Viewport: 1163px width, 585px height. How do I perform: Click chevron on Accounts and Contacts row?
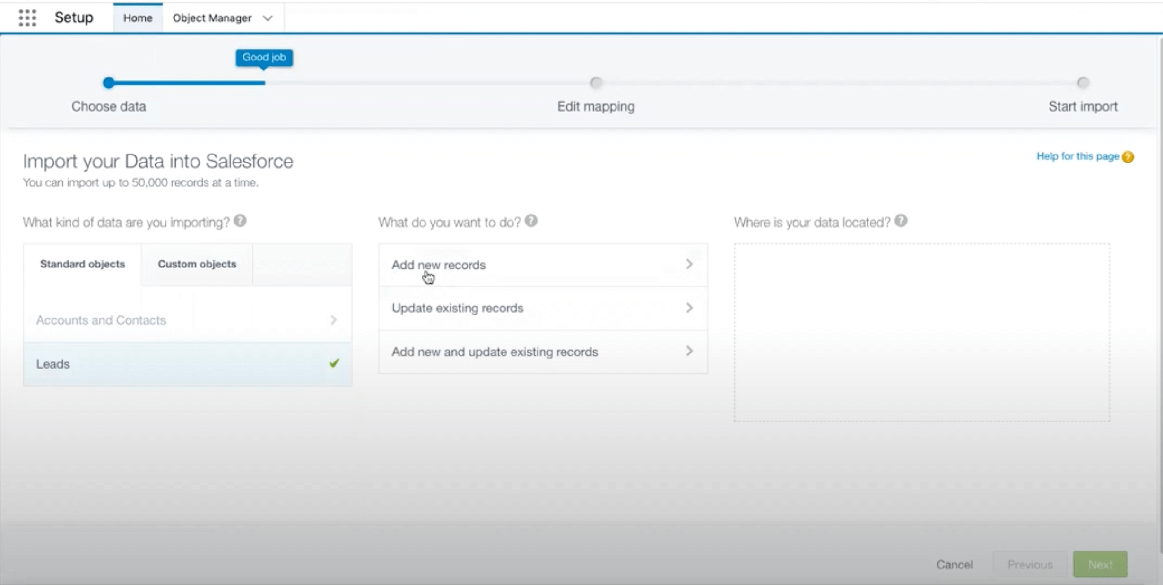pos(333,320)
